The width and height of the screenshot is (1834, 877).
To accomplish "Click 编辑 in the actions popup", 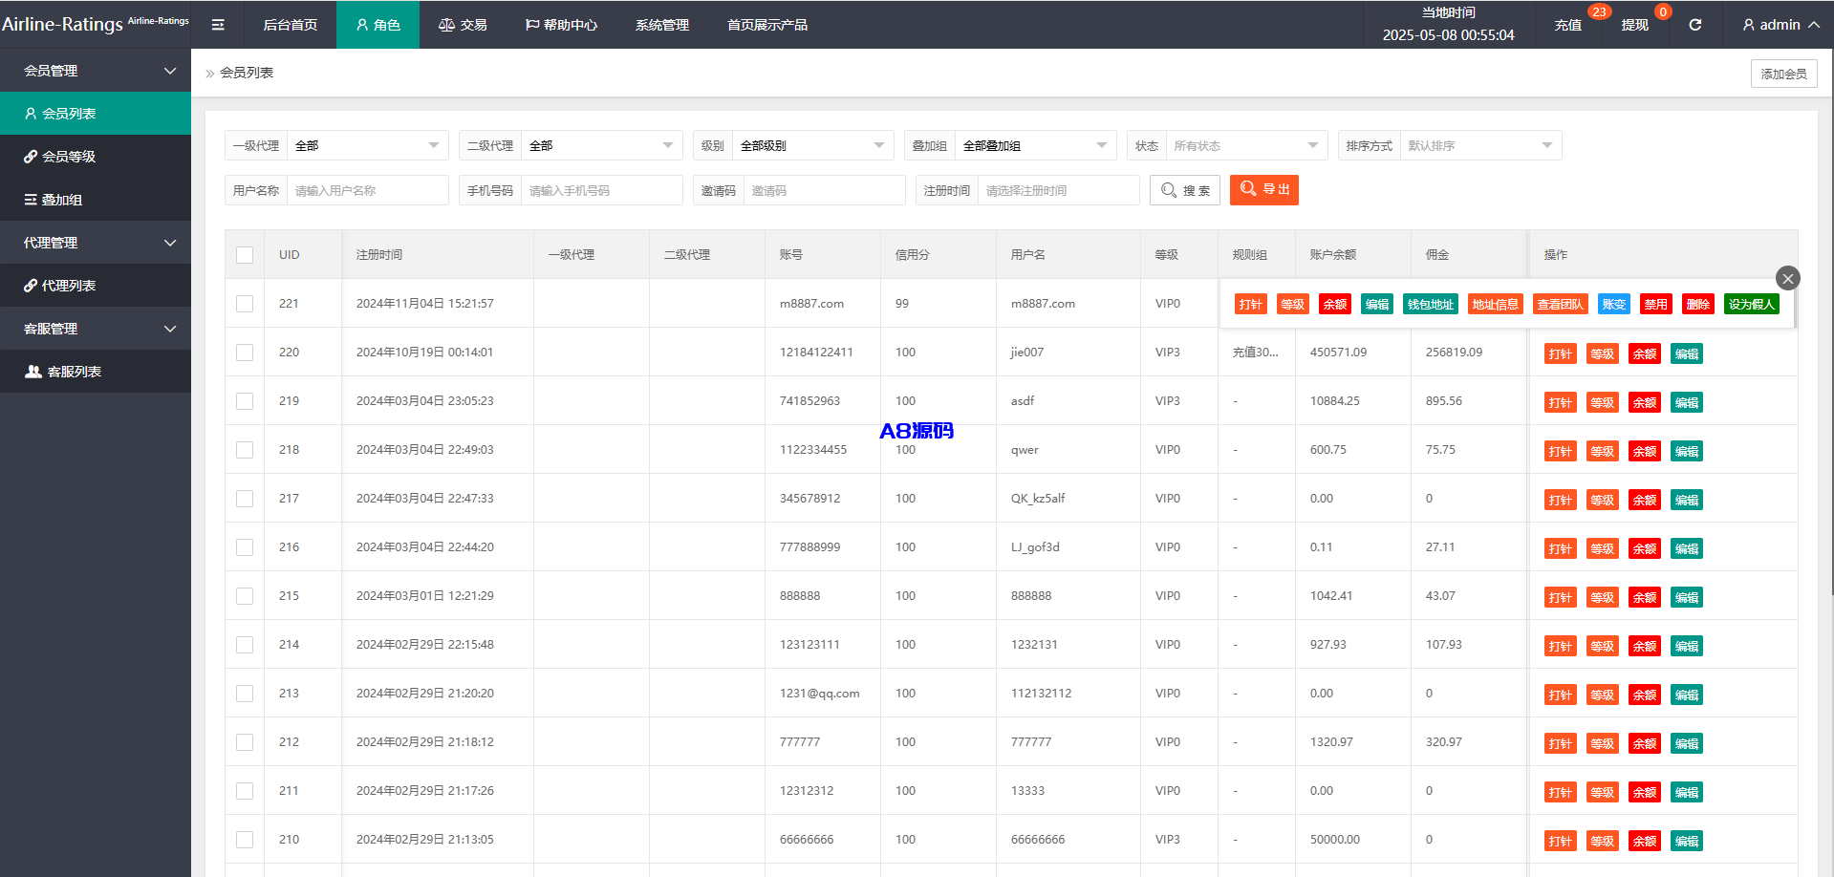I will [1377, 305].
